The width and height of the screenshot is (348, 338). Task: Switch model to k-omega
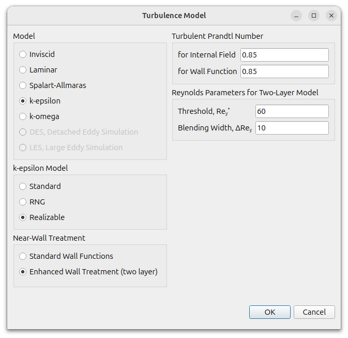39,116
